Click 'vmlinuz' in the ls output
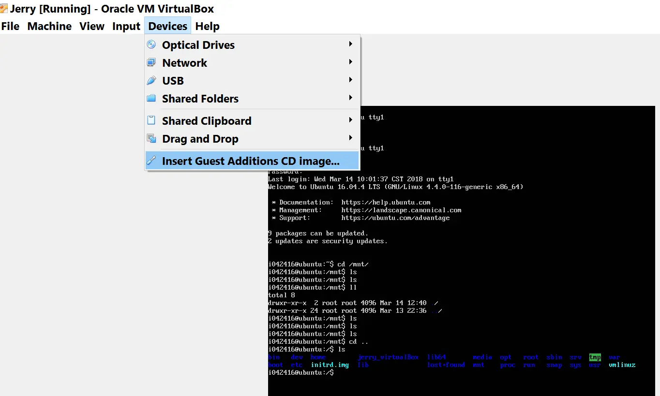 (x=622, y=365)
